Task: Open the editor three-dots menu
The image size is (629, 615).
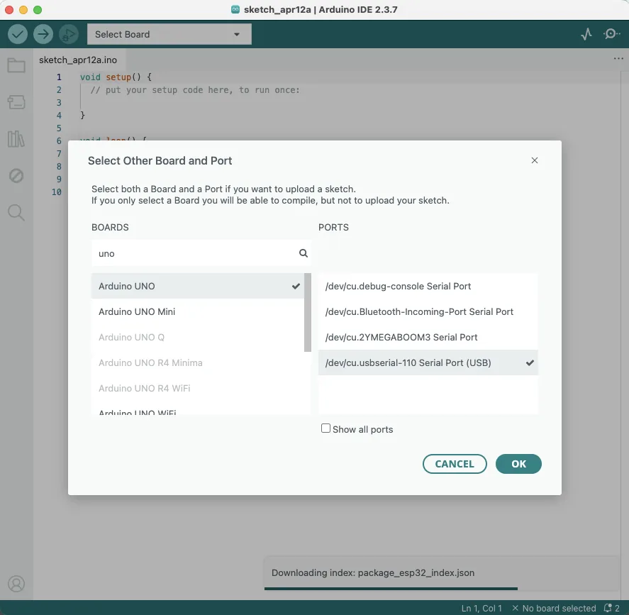Action: click(x=618, y=59)
